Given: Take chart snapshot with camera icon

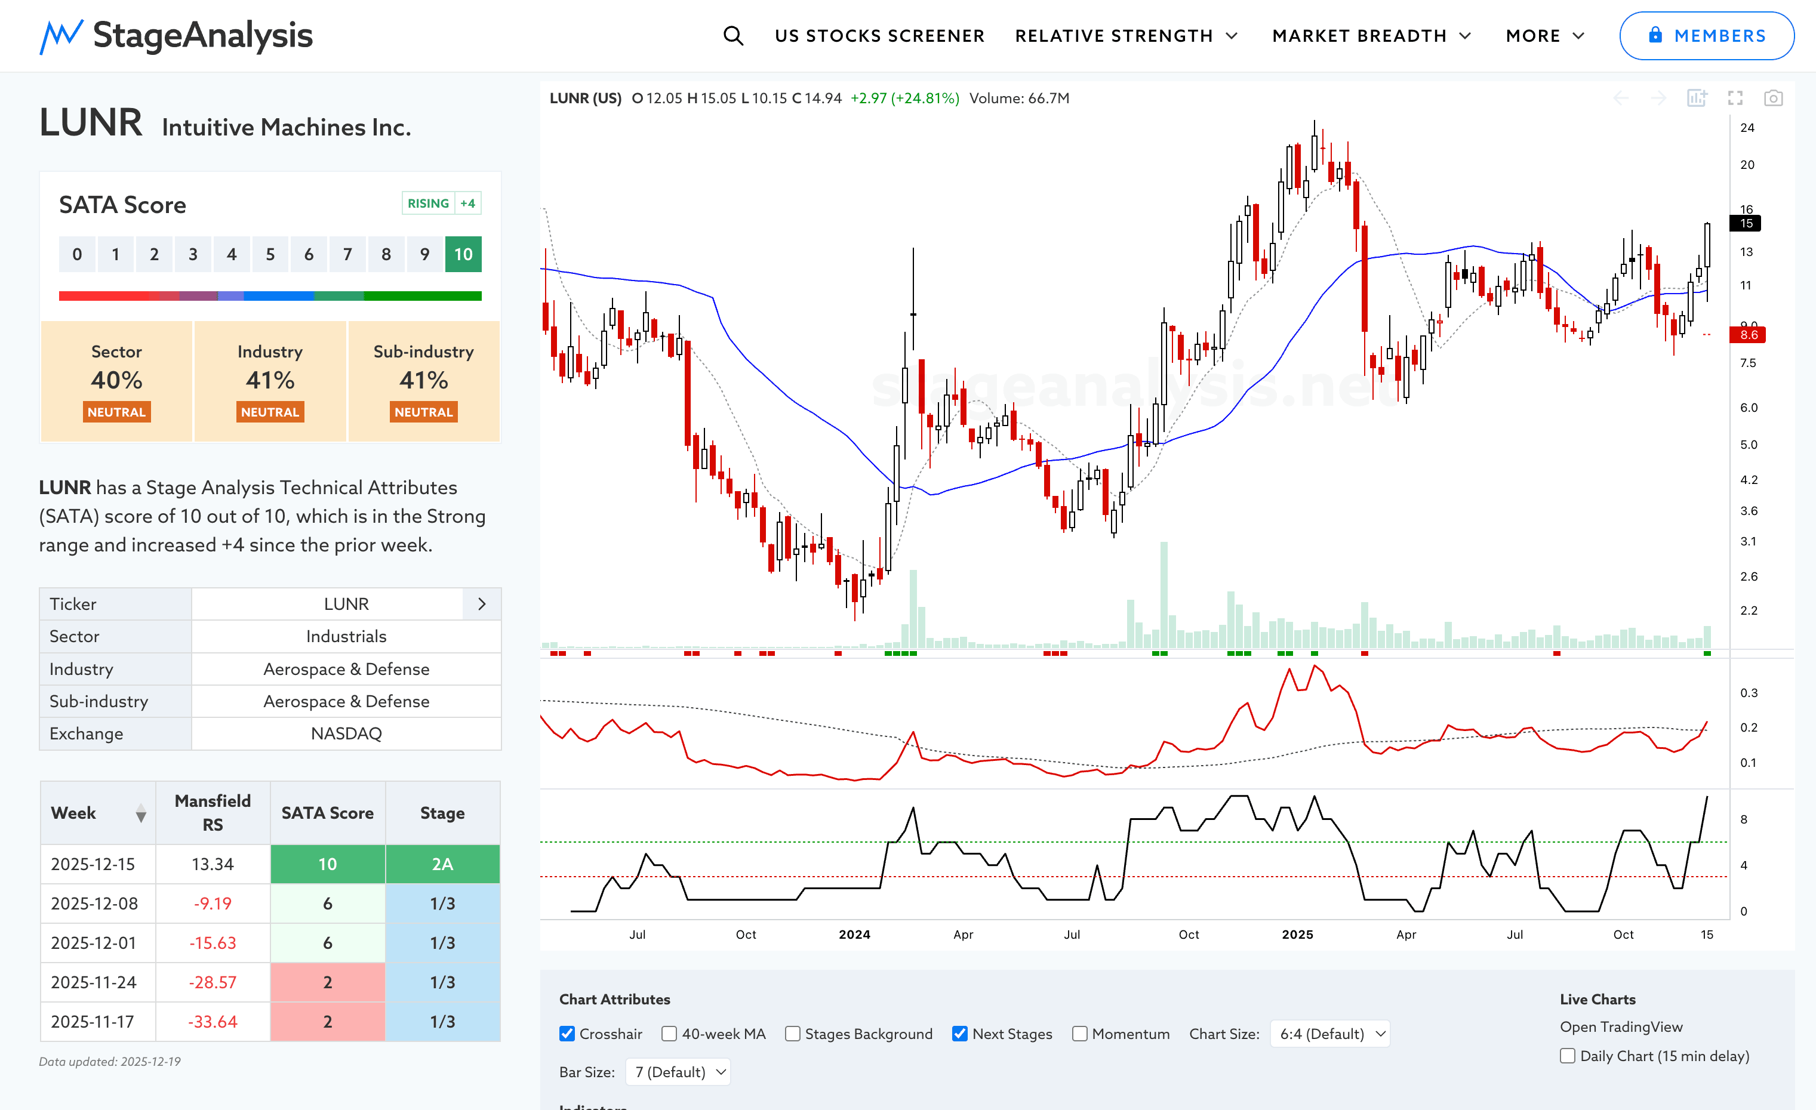Looking at the screenshot, I should point(1773,98).
